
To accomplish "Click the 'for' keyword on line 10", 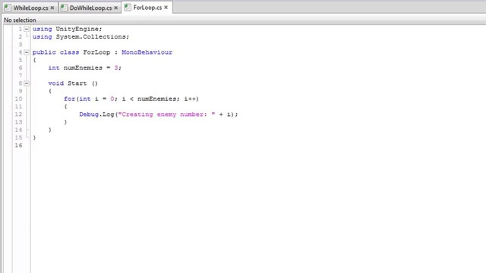I will pyautogui.click(x=69, y=99).
